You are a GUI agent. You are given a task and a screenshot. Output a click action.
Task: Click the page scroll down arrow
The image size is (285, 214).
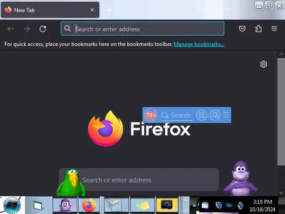click(281, 193)
